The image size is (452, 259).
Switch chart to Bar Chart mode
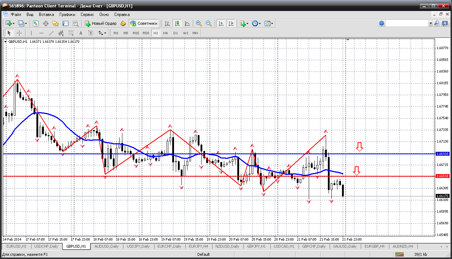pyautogui.click(x=167, y=23)
